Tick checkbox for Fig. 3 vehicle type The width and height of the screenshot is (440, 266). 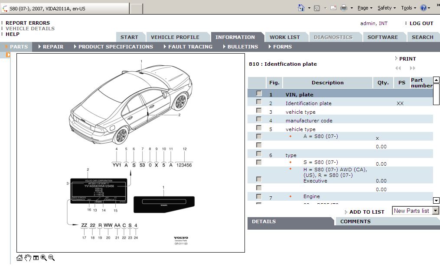pyautogui.click(x=259, y=111)
